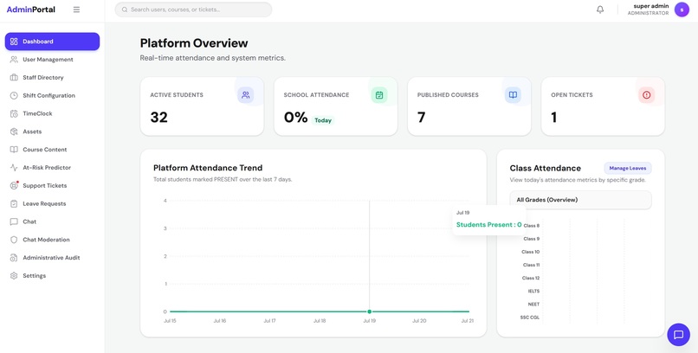Click the Chat Moderation shield icon

pyautogui.click(x=14, y=240)
